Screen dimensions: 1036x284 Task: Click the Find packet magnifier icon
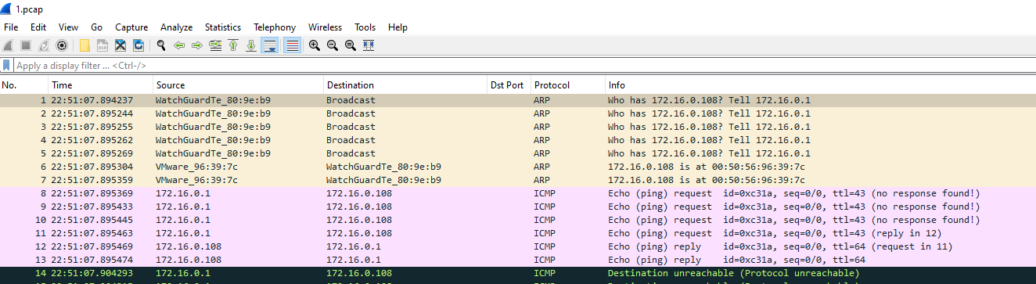pyautogui.click(x=161, y=45)
